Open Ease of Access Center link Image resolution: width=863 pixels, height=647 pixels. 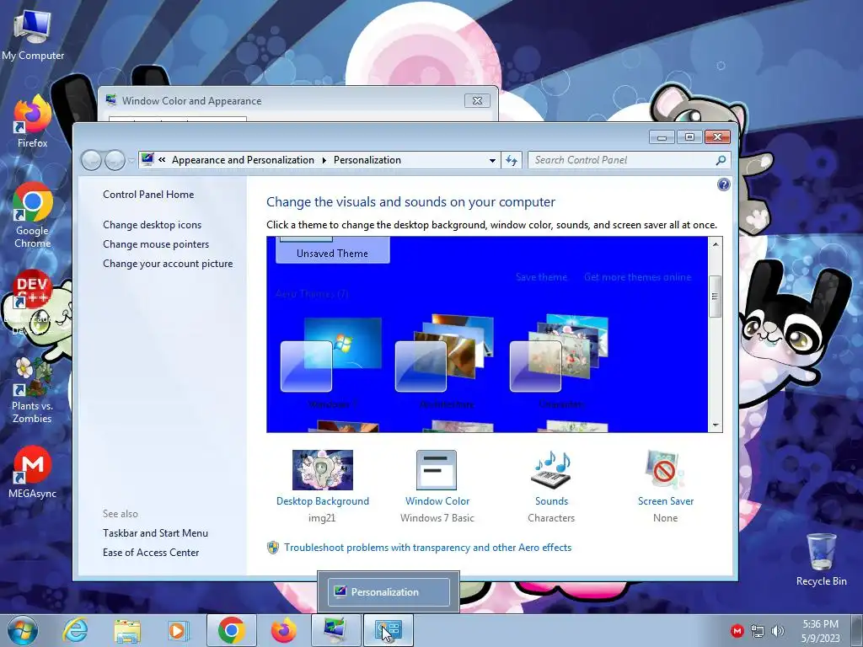click(x=151, y=552)
